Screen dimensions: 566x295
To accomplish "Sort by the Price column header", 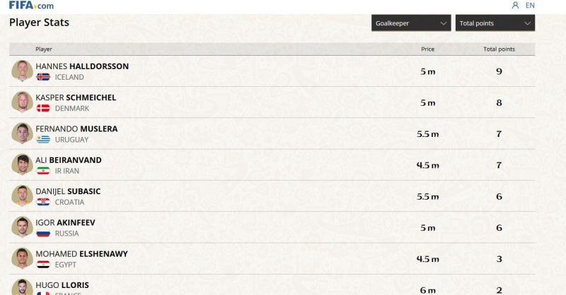I will [427, 49].
